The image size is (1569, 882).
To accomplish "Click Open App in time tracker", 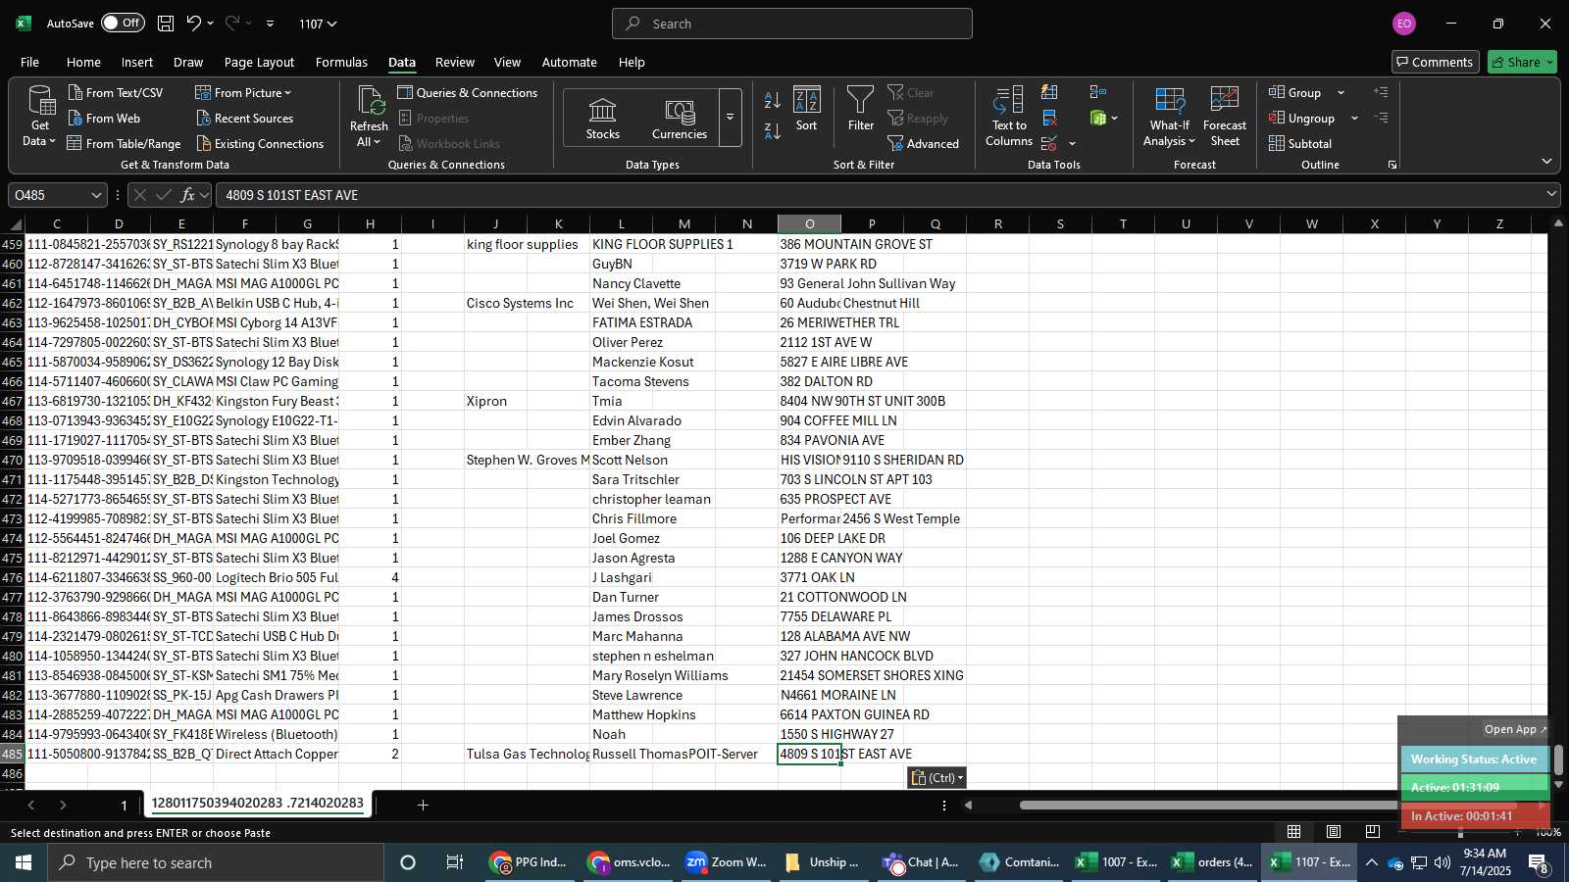I will 1515,729.
